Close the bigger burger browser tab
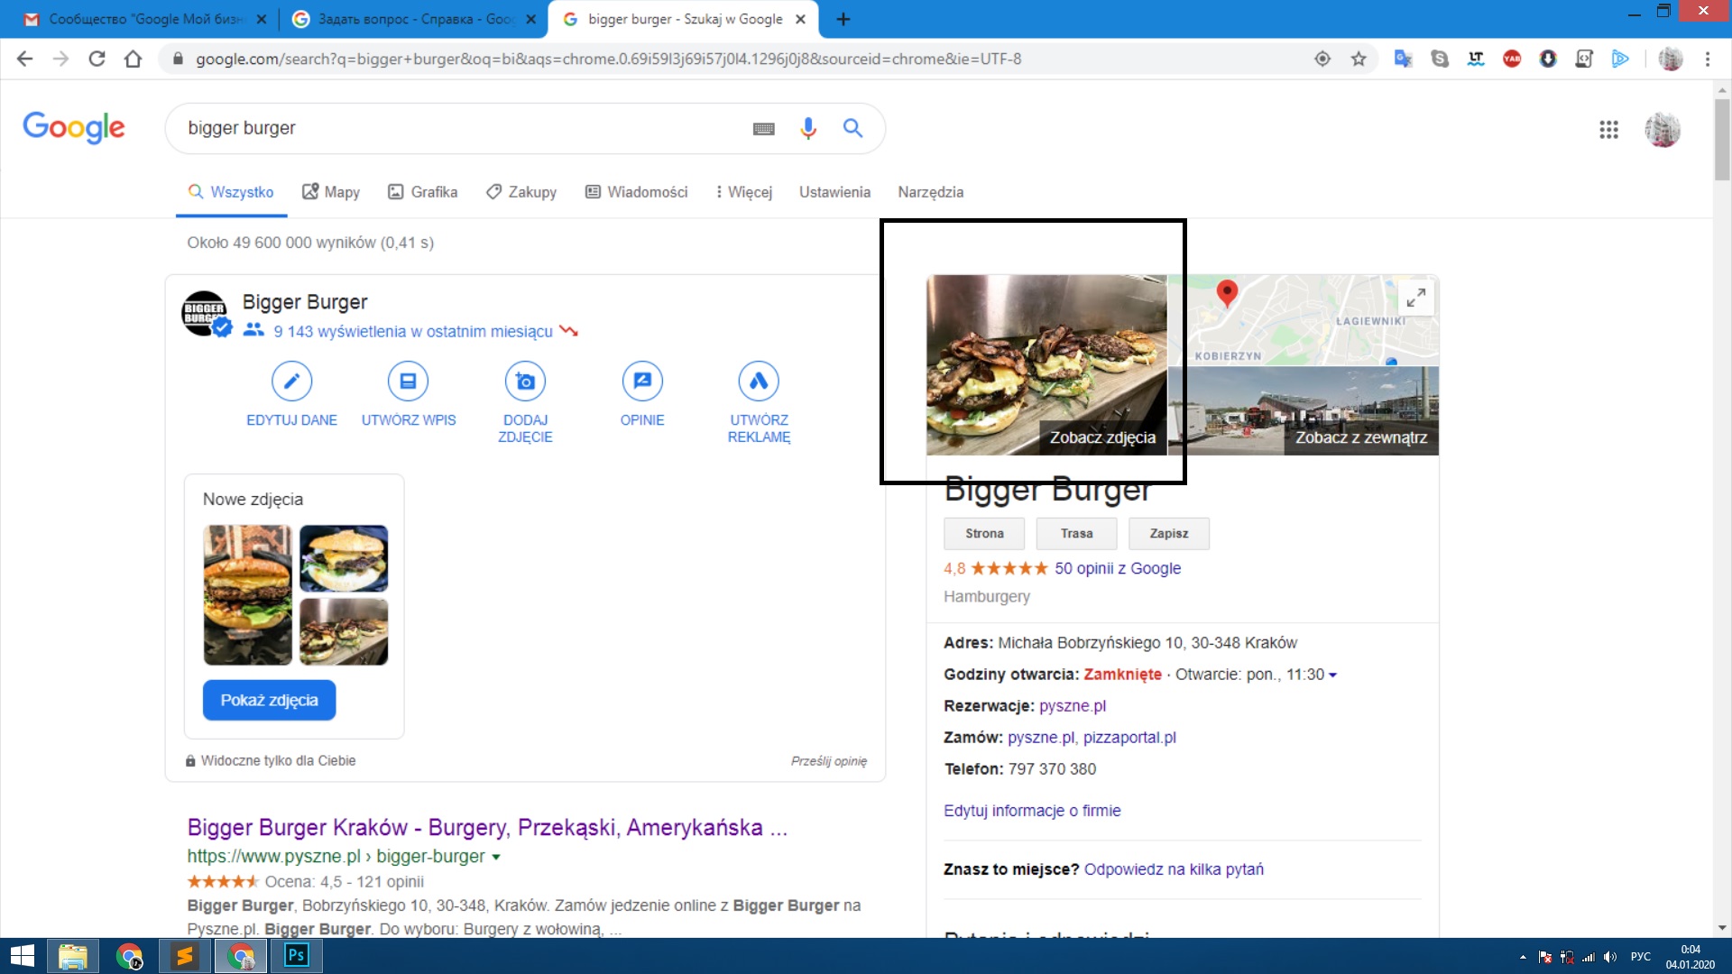The height and width of the screenshot is (974, 1732). 800,19
